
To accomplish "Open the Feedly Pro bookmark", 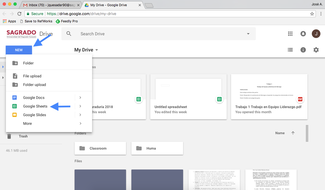I will (x=67, y=21).
